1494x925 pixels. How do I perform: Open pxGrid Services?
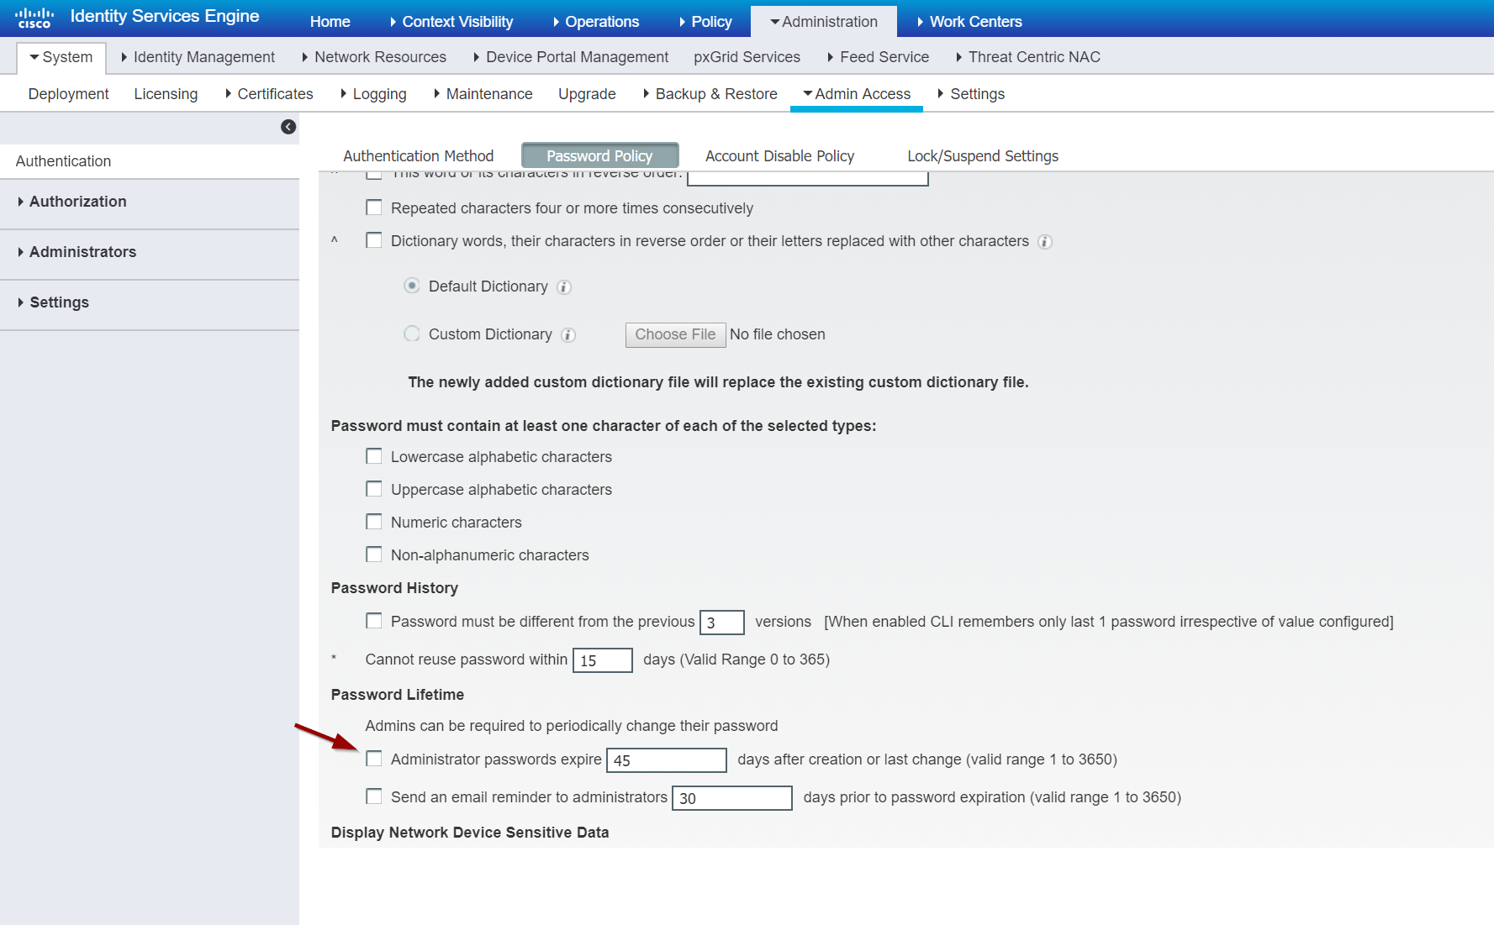pos(747,57)
